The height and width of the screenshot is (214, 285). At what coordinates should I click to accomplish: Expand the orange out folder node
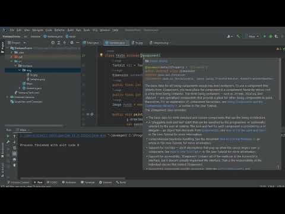pos(11,57)
